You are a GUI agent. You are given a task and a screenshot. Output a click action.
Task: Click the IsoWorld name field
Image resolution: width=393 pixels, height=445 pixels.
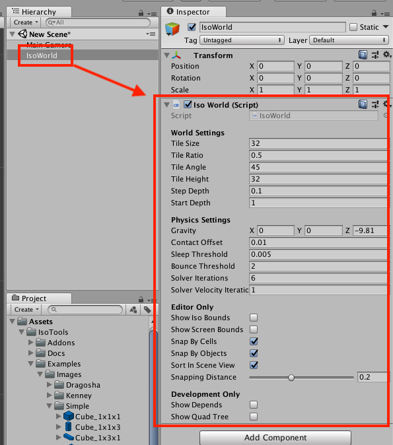pos(273,27)
